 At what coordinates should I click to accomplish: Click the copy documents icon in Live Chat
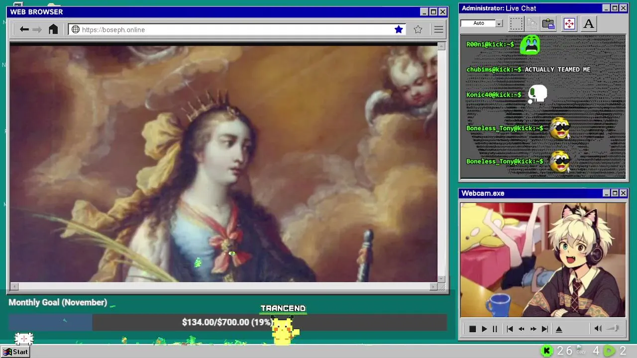pos(532,23)
